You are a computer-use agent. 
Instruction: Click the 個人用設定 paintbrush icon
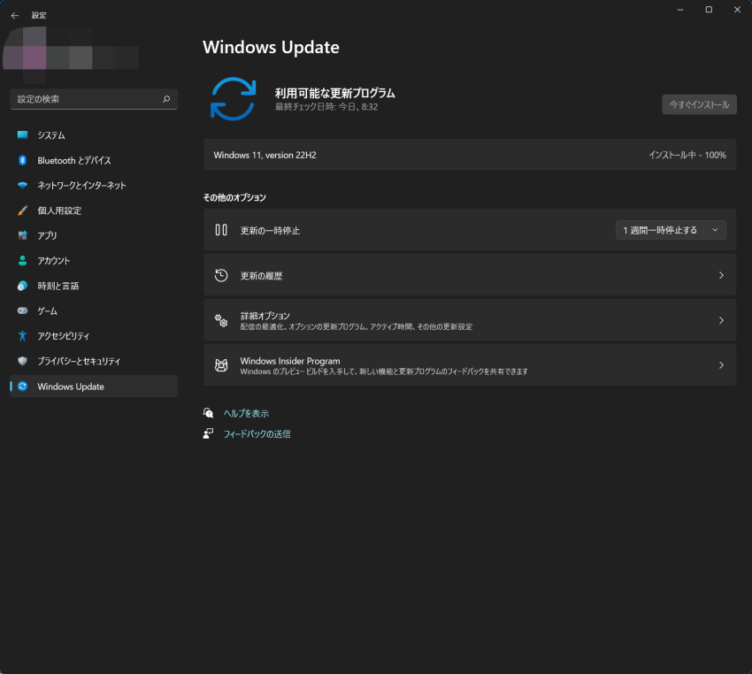tap(22, 211)
